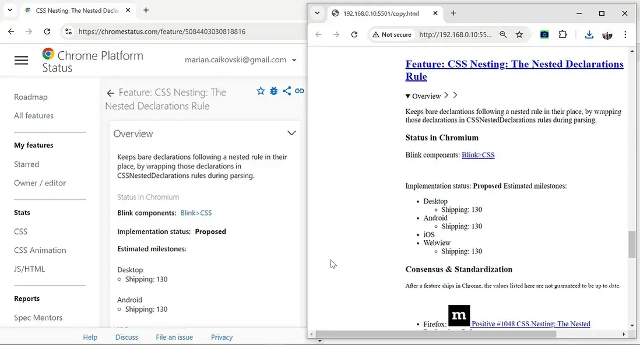Screen dimensions: 640x345
Task: Open the Feature: CSS Nesting heading link
Action: point(514,71)
